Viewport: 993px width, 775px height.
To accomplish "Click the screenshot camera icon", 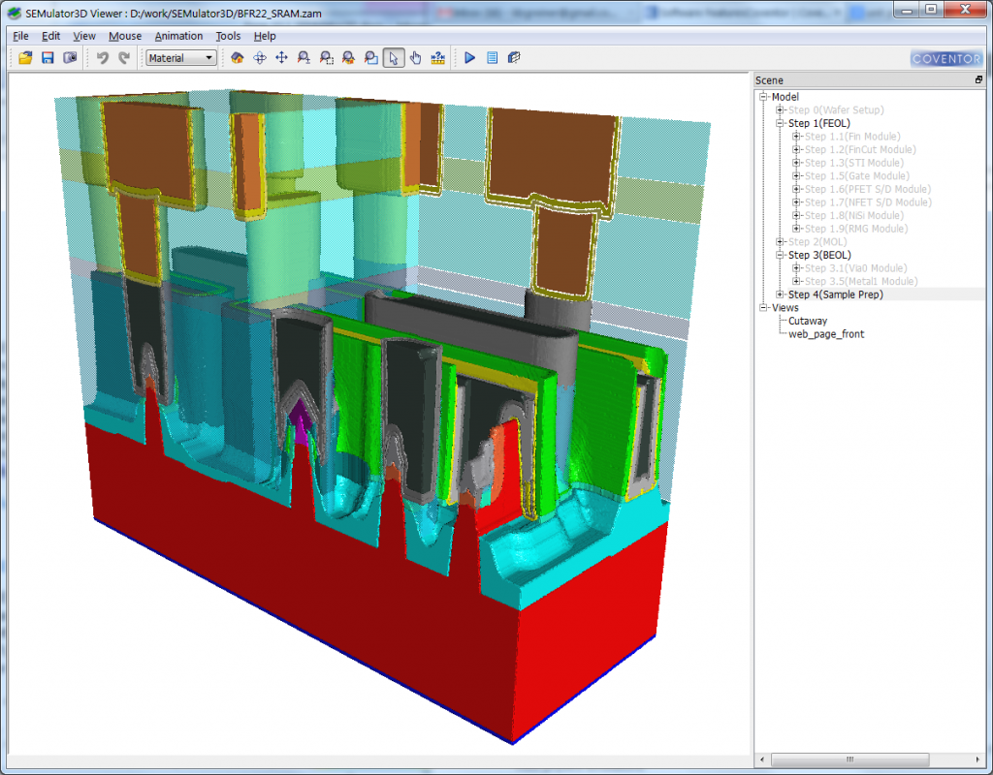I will coord(69,58).
